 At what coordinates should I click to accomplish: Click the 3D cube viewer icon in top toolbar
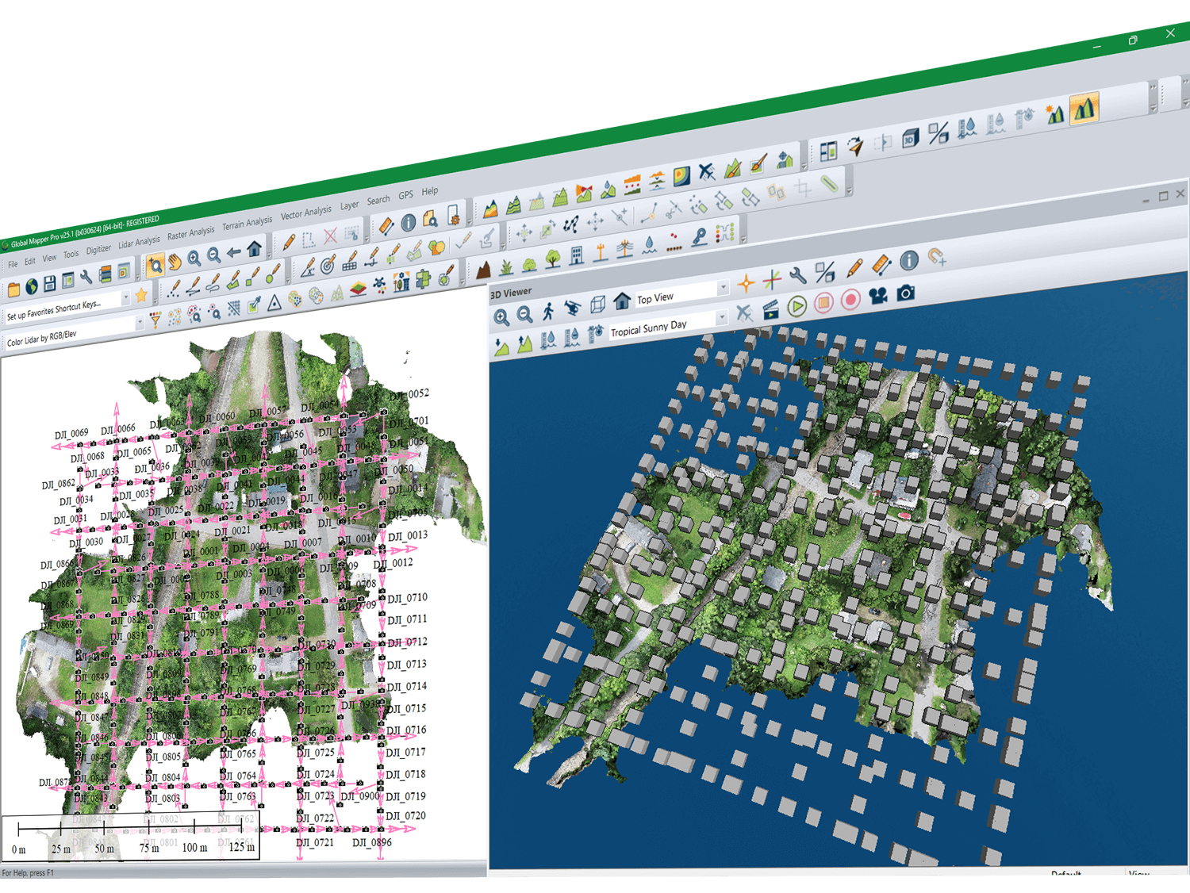[910, 137]
